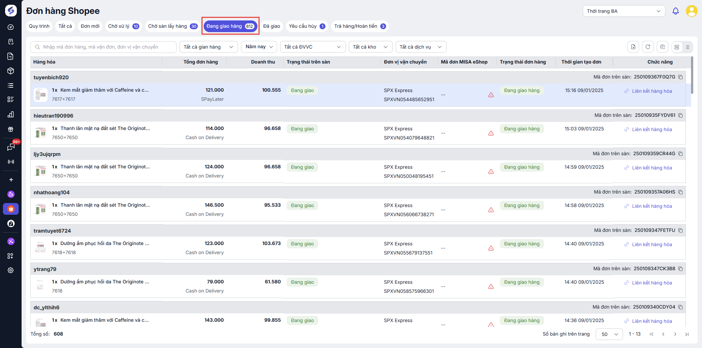Copy order code 250109367F0Q7G
This screenshot has width=702, height=348.
pyautogui.click(x=680, y=77)
